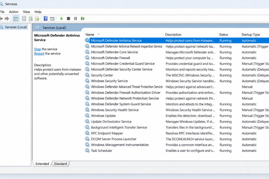
Task: Click the Pause Service icon
Action: click(75, 18)
